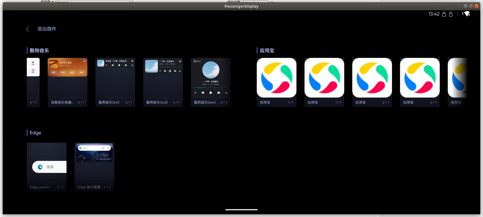The width and height of the screenshot is (483, 217).
Task: Click the Edge section heading
Action: pos(35,133)
